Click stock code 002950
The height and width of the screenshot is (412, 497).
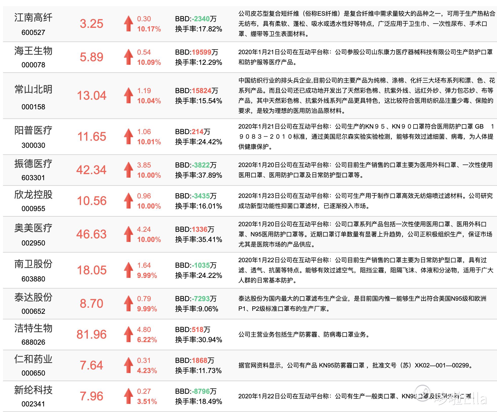(33, 243)
